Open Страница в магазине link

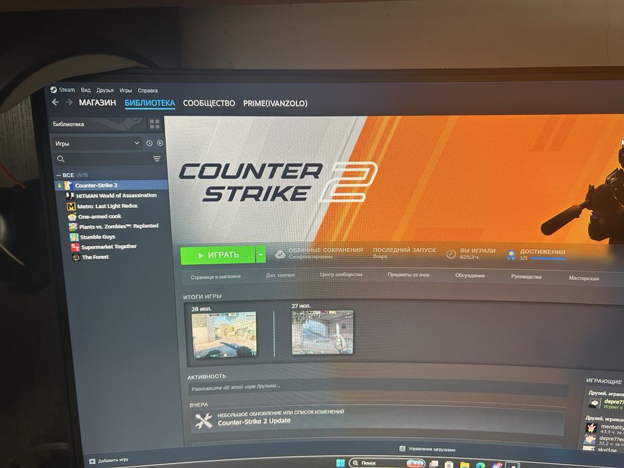tap(215, 277)
